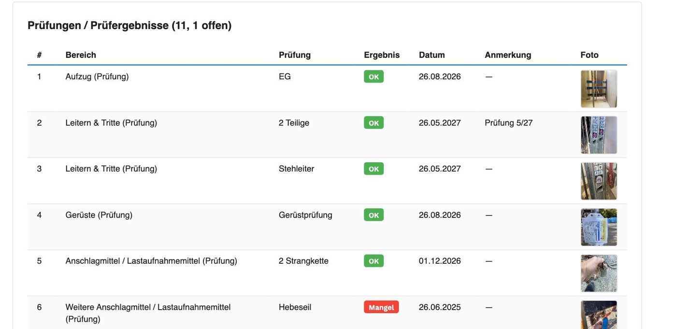Click Leitern & Tritte (Prüfung) in the Stehleiter row

111,169
